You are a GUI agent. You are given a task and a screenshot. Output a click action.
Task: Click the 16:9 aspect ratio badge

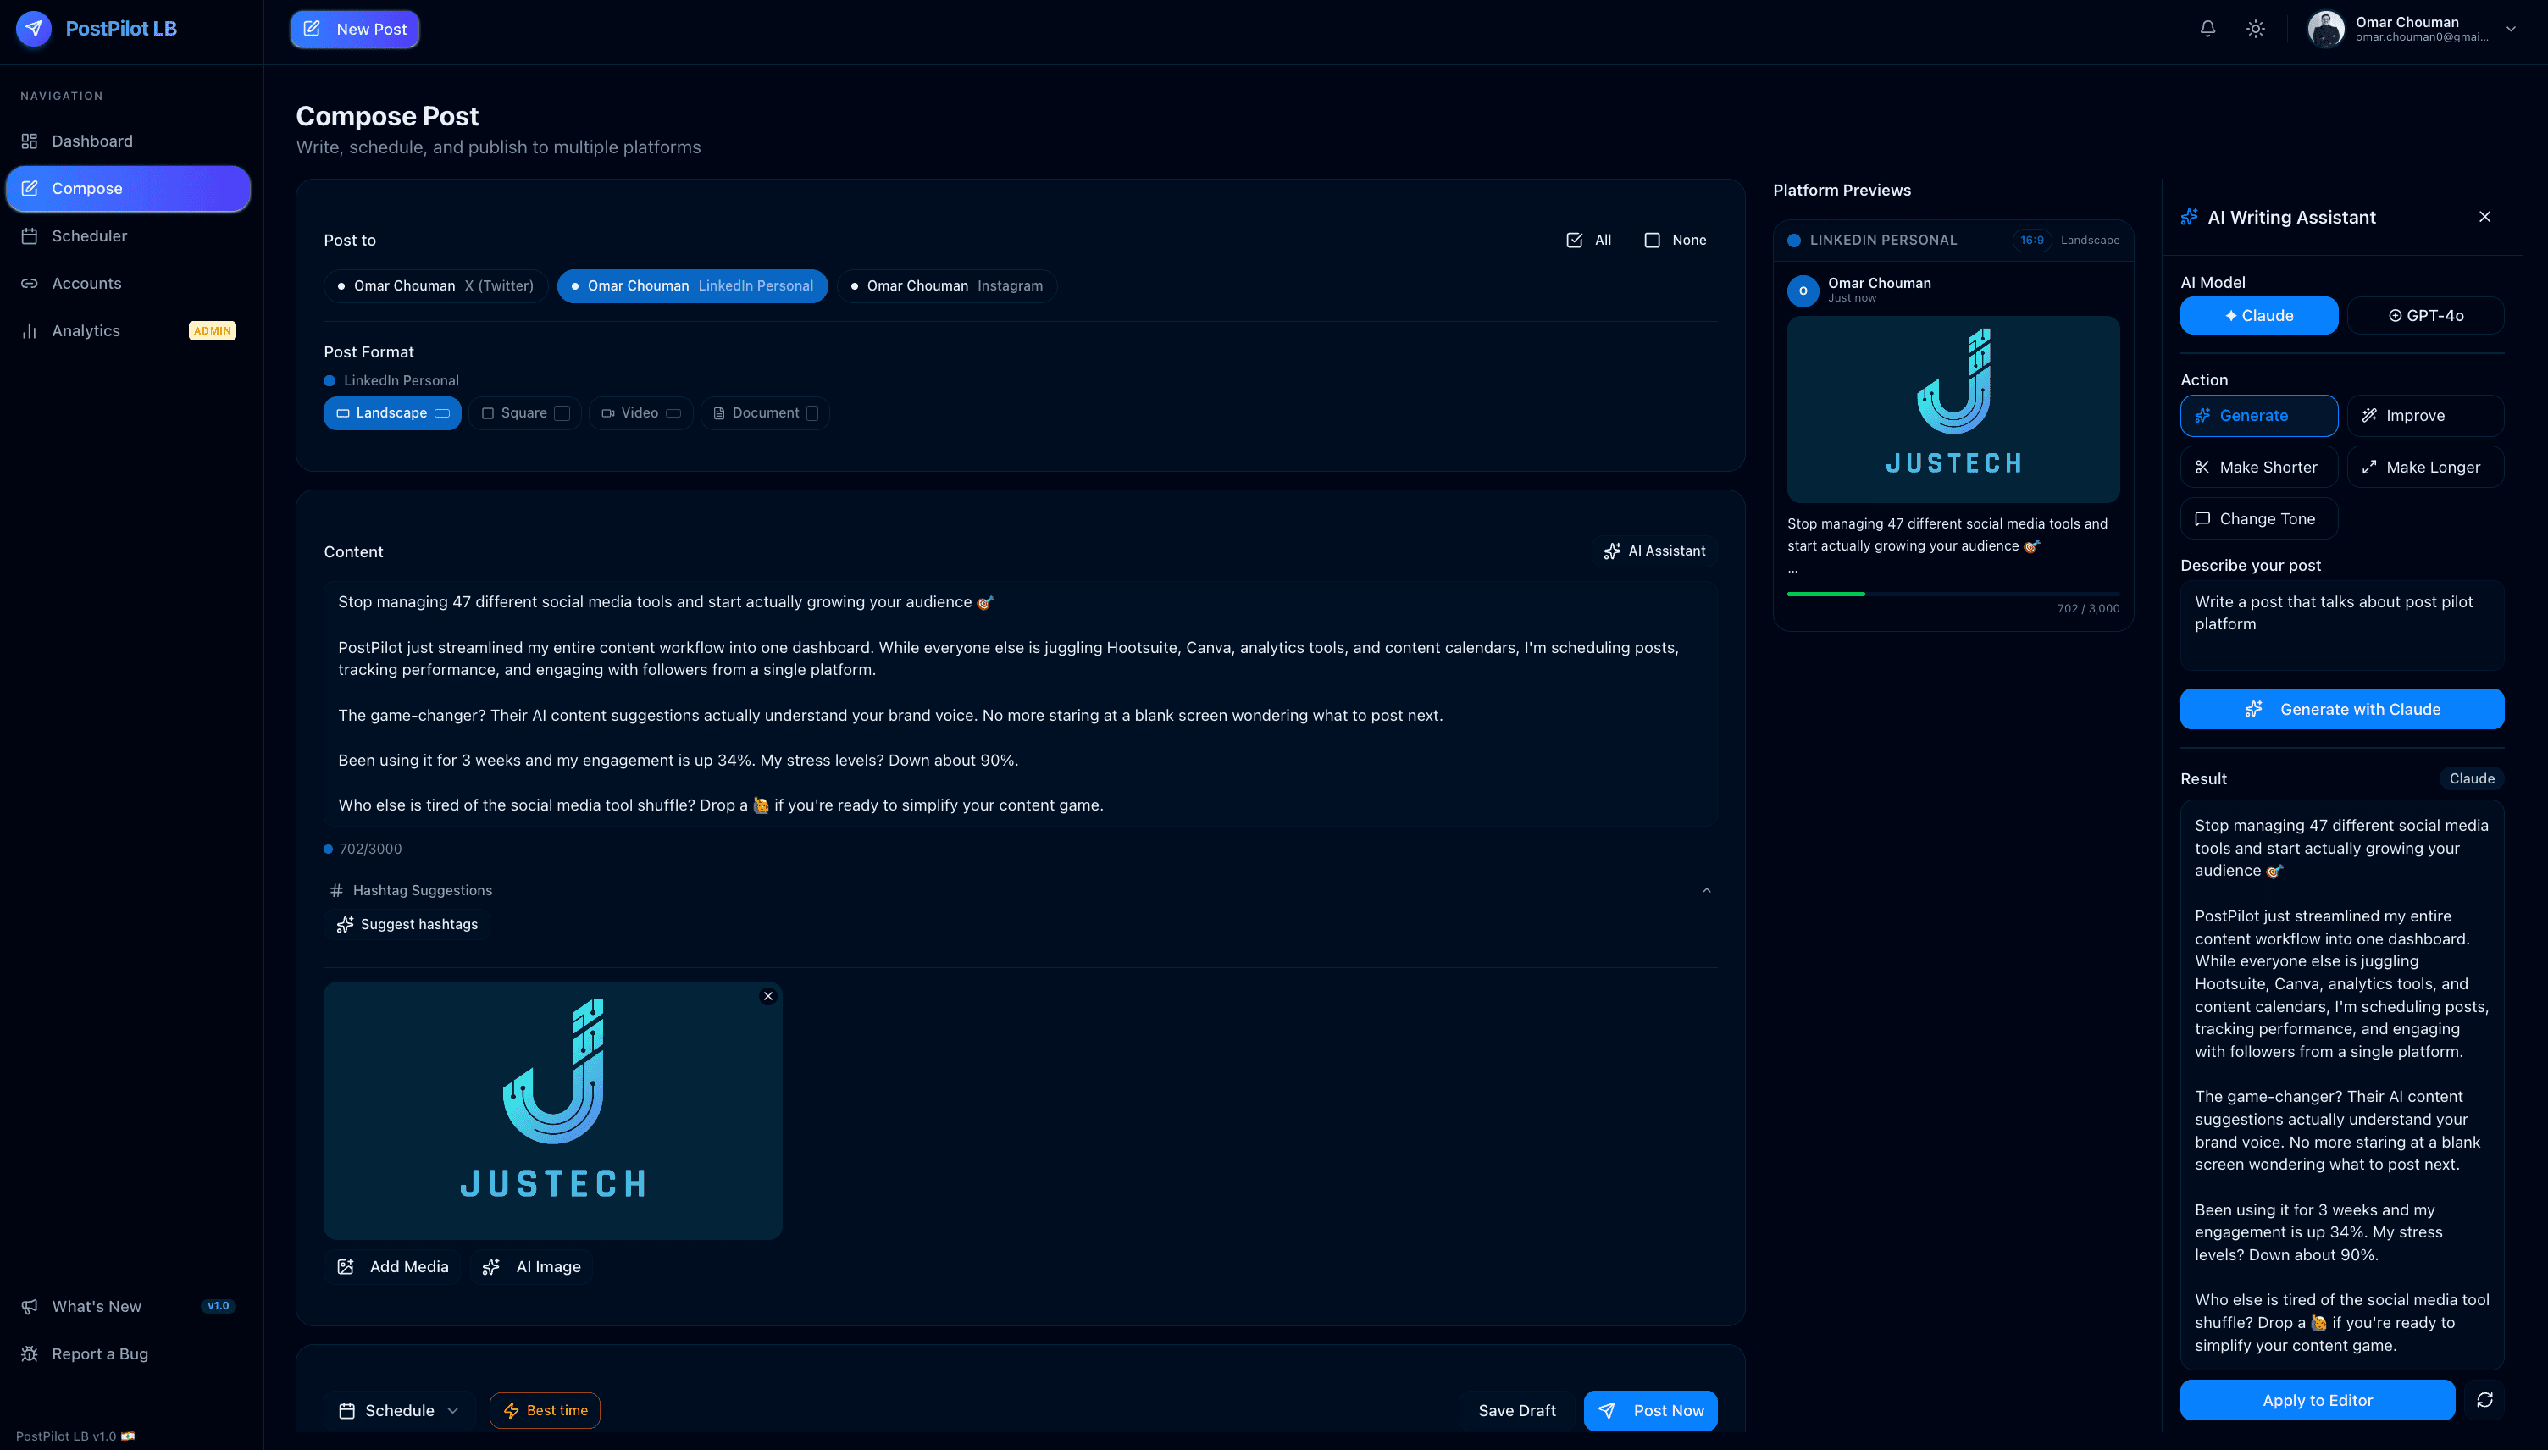[2031, 240]
